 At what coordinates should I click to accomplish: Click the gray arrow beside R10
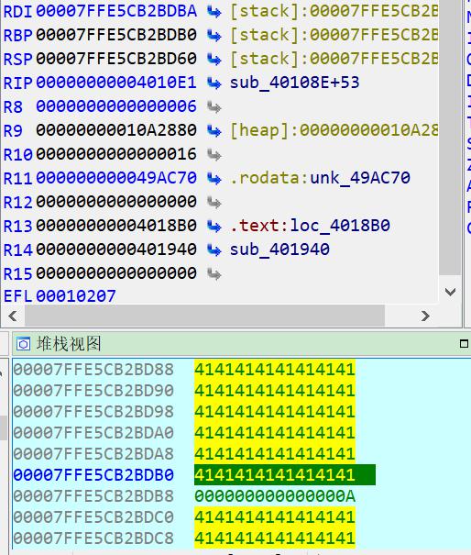214,155
